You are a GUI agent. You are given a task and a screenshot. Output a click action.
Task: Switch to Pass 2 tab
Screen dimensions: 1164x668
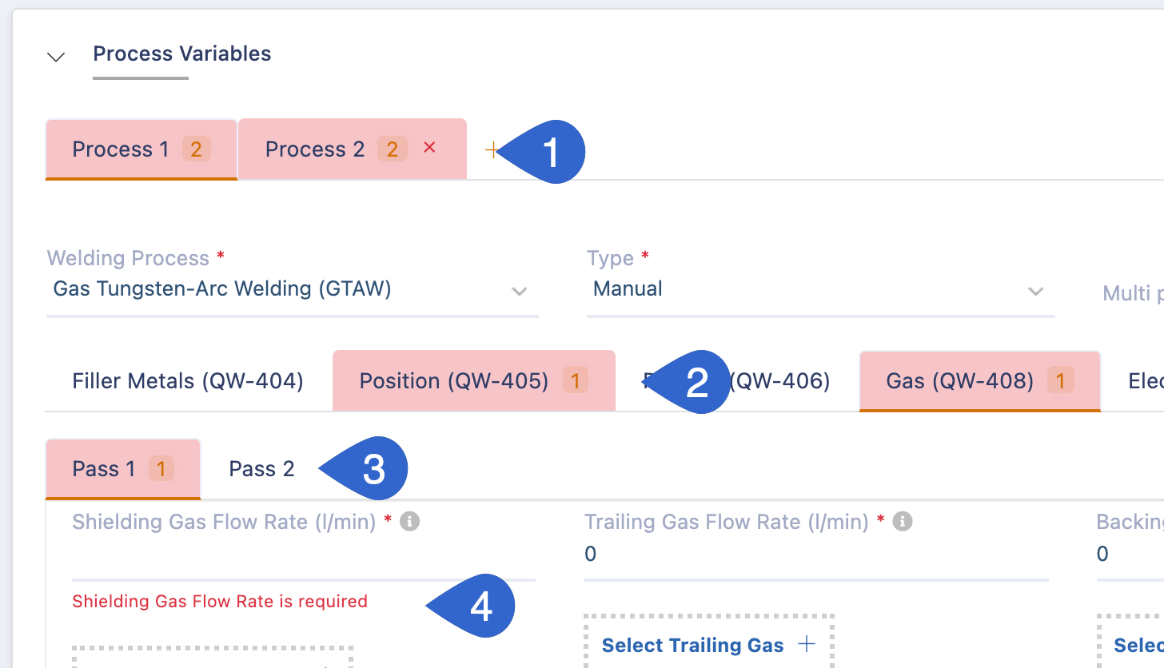[261, 469]
